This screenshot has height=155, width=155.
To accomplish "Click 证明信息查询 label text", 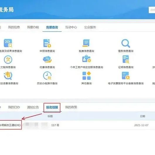I will [x=126, y=67].
